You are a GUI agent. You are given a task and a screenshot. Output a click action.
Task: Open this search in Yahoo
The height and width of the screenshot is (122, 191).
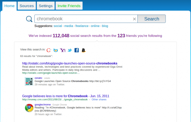coord(63,50)
